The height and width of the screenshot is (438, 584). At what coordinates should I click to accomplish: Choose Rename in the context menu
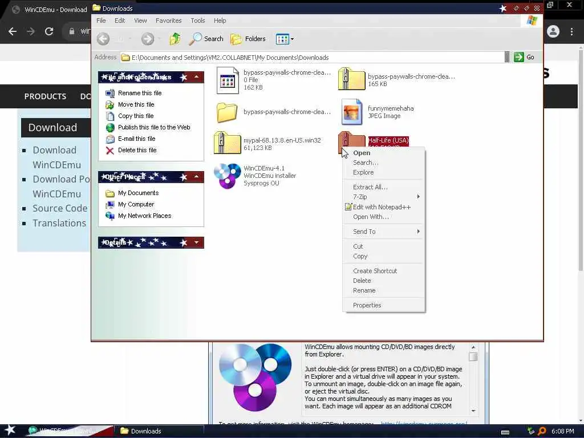(384, 290)
